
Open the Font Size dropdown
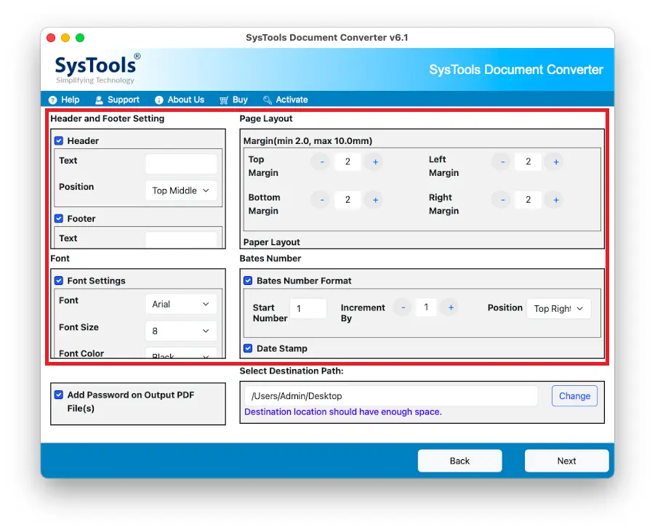click(x=181, y=331)
